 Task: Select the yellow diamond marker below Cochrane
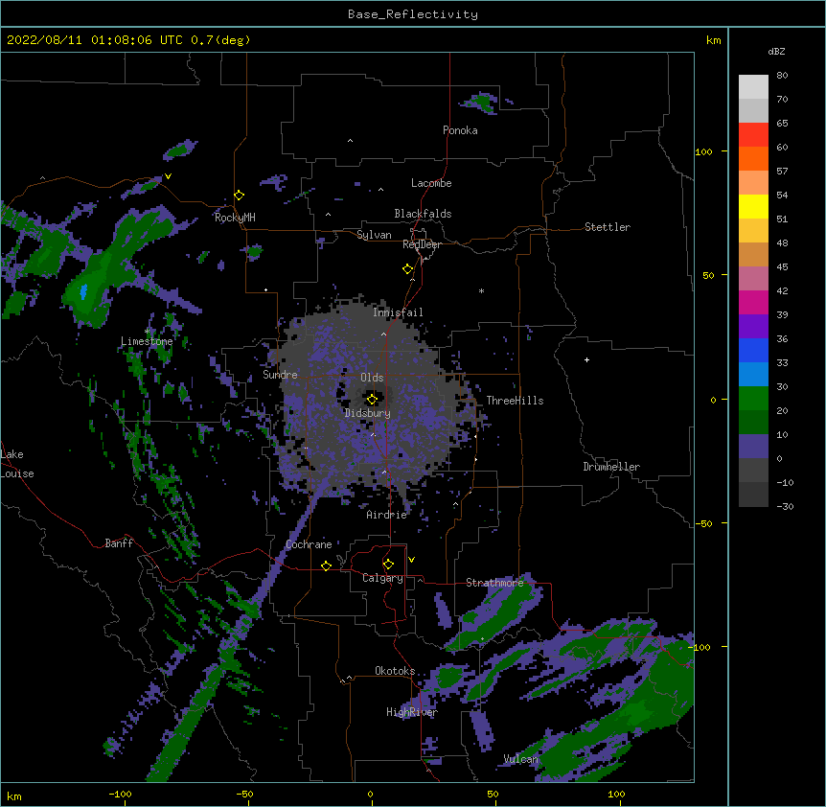[326, 565]
